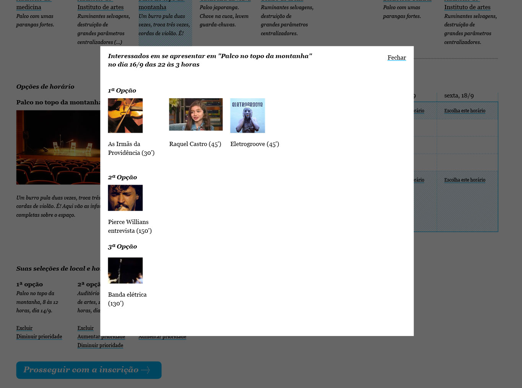The image size is (522, 388).
Task: Click sexta, 18/9 column header
Action: point(459,96)
